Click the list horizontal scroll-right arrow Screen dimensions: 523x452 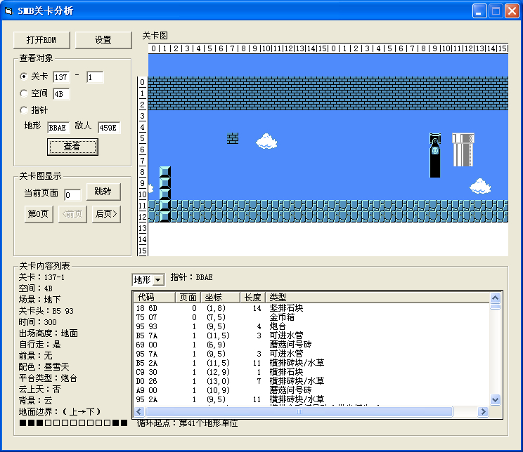click(483, 412)
